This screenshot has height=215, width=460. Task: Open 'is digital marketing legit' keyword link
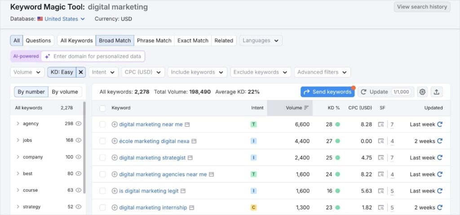tap(149, 191)
